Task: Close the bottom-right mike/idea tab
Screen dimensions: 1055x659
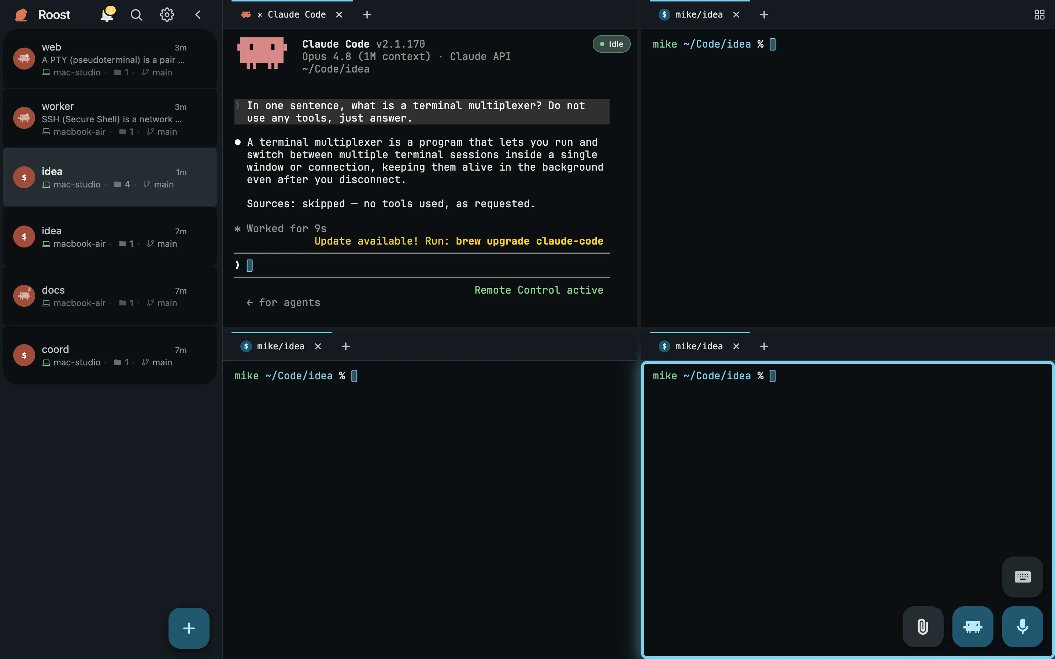Action: coord(736,346)
